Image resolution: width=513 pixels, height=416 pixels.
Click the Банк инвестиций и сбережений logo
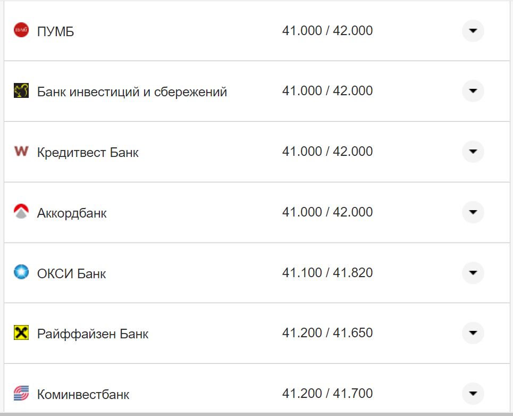(x=20, y=91)
